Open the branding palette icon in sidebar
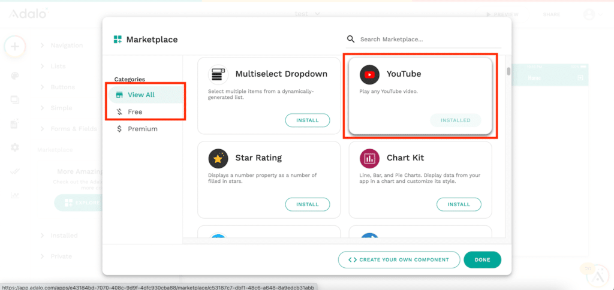 tap(15, 76)
